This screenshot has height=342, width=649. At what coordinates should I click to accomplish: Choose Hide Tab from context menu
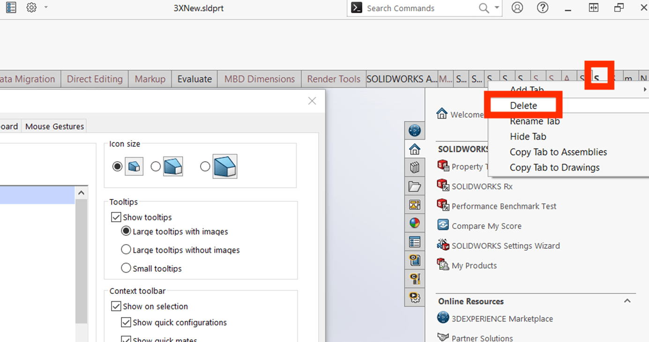528,136
